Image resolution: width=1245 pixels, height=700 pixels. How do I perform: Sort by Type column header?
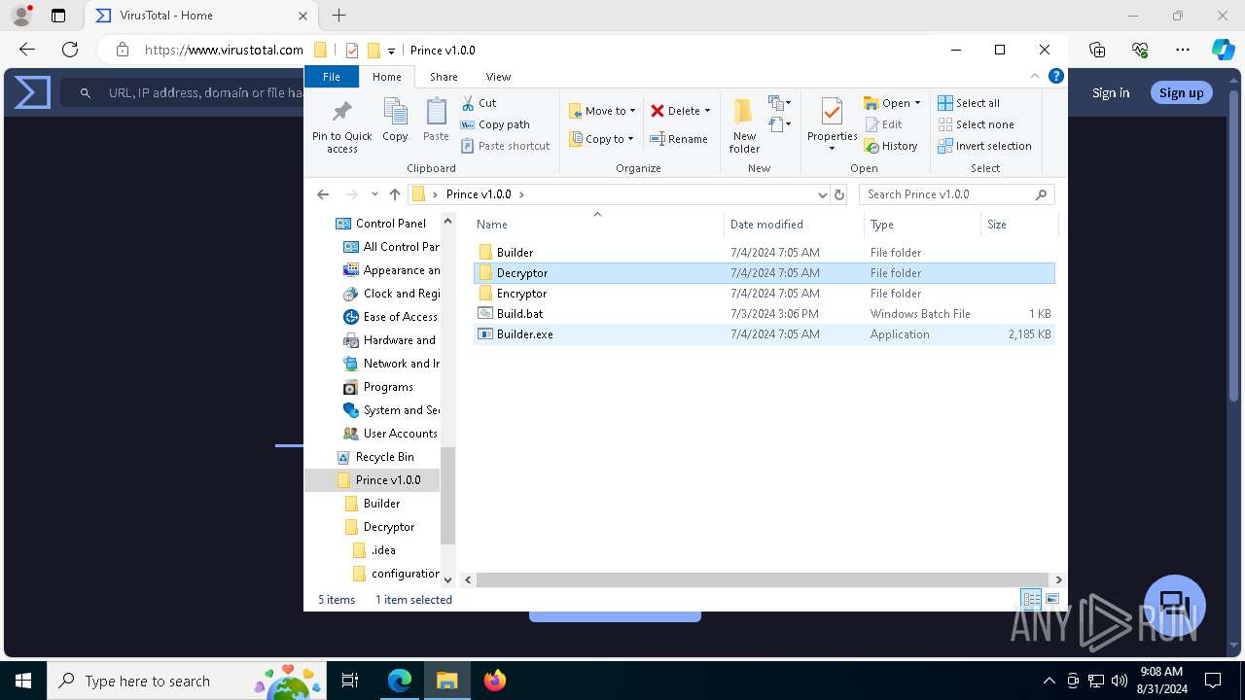click(x=922, y=224)
